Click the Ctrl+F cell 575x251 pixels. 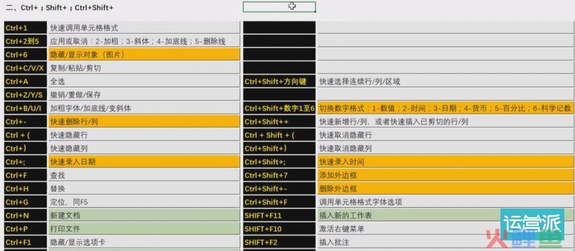pyautogui.click(x=26, y=175)
